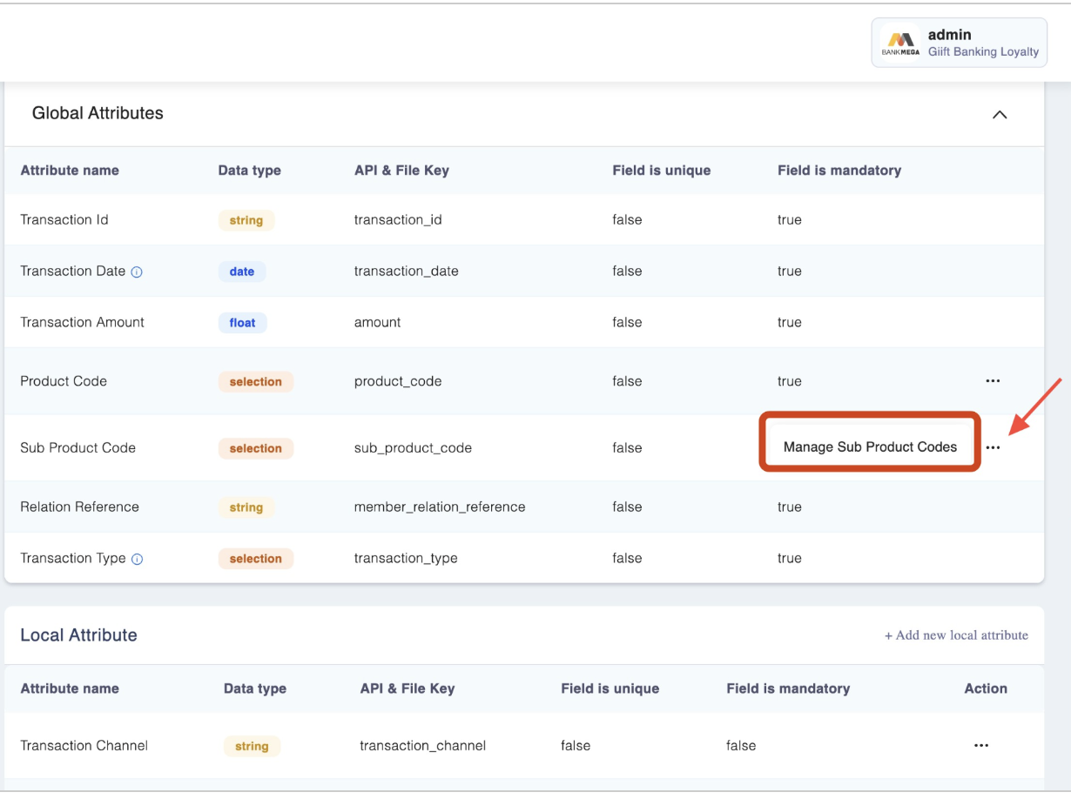Collapse the Global Attributes section

coord(1000,115)
